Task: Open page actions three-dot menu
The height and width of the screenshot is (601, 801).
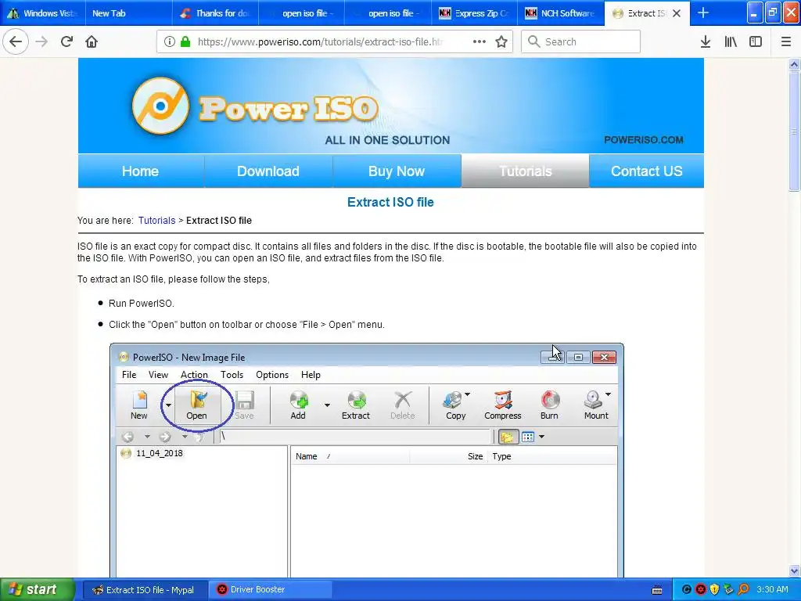Action: 480,41
